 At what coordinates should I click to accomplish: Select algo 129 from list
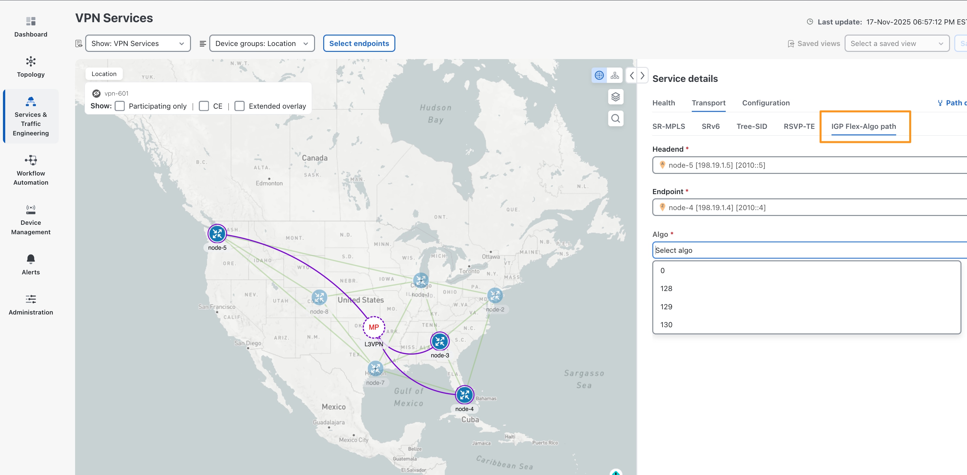click(807, 307)
